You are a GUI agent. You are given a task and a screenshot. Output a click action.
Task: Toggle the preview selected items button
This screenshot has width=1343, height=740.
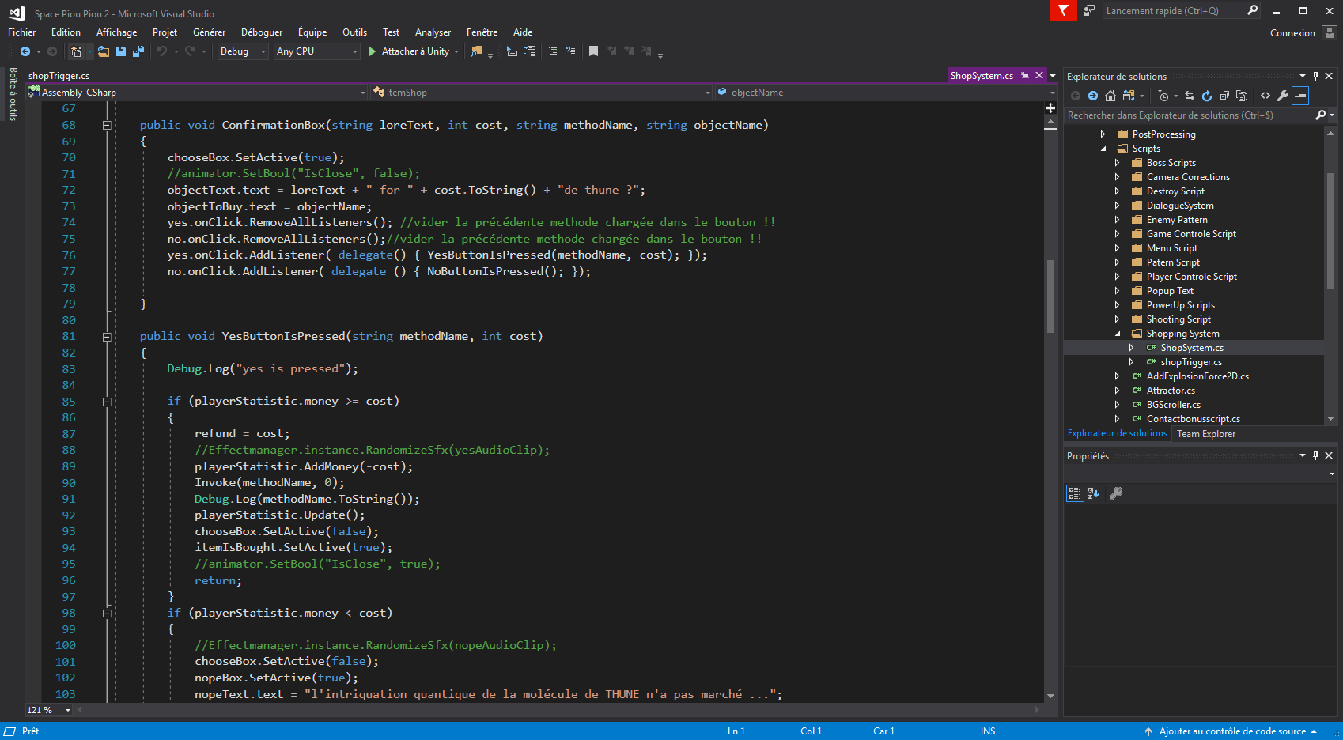click(x=1301, y=96)
